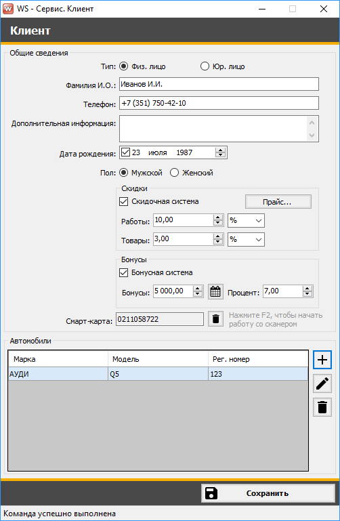Screen dimensions: 340x521
Task: Save the client with Сохранить
Action: click(x=268, y=493)
